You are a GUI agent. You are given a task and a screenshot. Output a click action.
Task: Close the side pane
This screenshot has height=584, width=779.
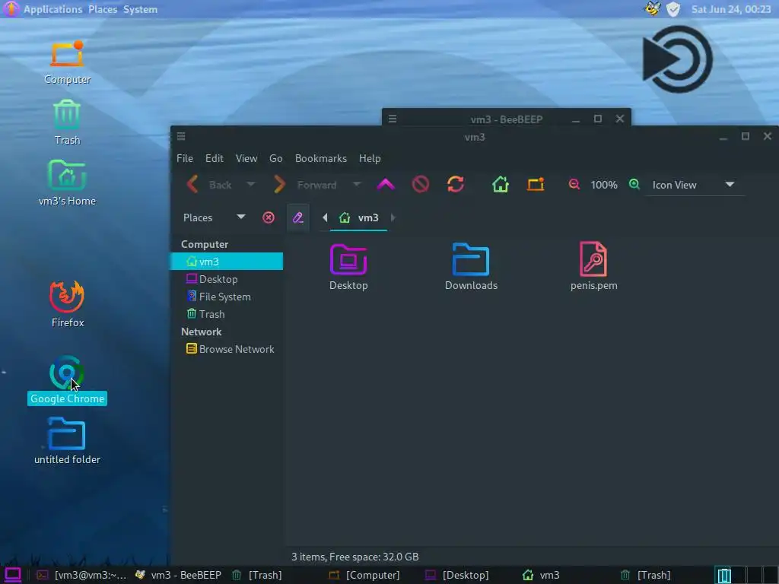(x=269, y=217)
